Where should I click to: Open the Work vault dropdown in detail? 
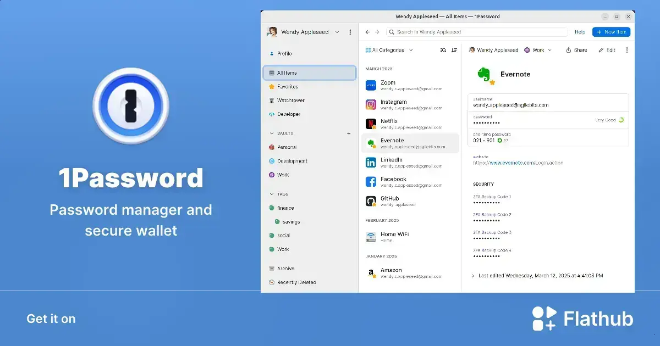tap(537, 50)
